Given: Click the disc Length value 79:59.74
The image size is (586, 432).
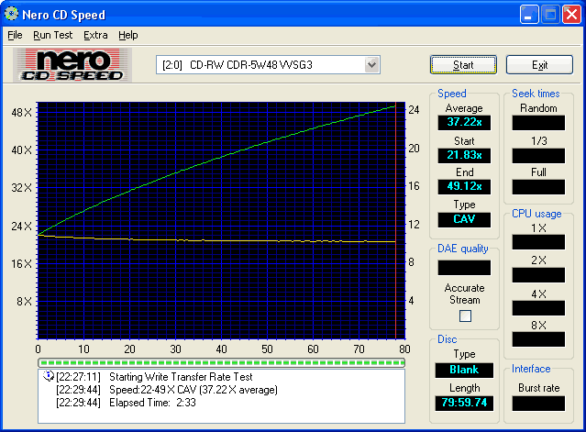Looking at the screenshot, I should [x=464, y=403].
